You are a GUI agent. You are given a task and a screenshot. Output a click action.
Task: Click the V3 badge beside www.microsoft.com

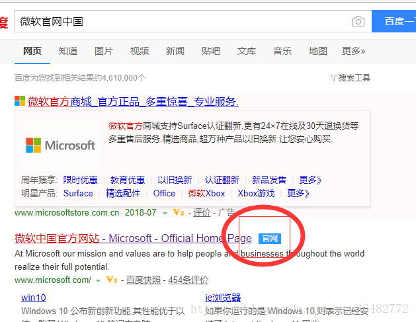[x=111, y=280]
